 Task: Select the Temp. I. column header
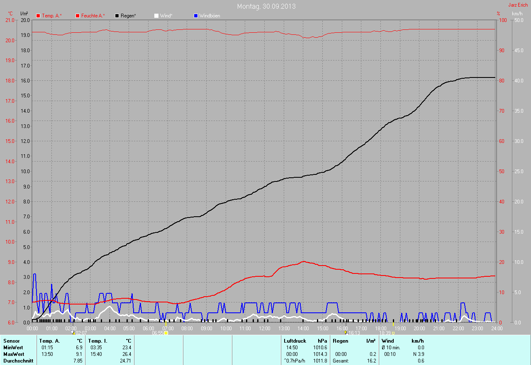coord(97,341)
